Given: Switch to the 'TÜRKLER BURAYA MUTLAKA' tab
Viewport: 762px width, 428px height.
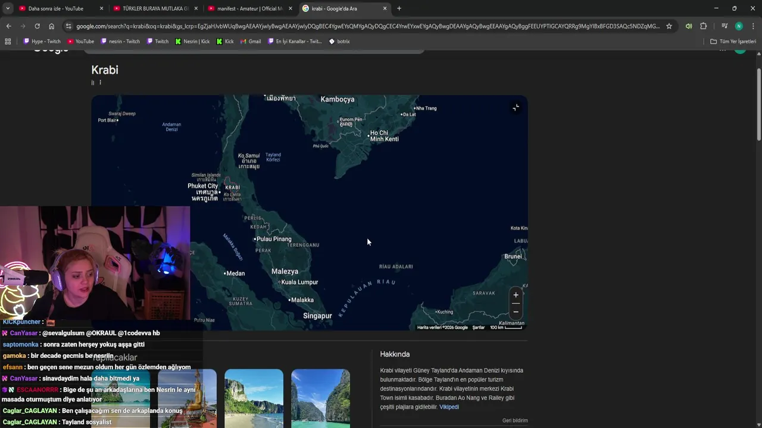Looking at the screenshot, I should click(155, 8).
